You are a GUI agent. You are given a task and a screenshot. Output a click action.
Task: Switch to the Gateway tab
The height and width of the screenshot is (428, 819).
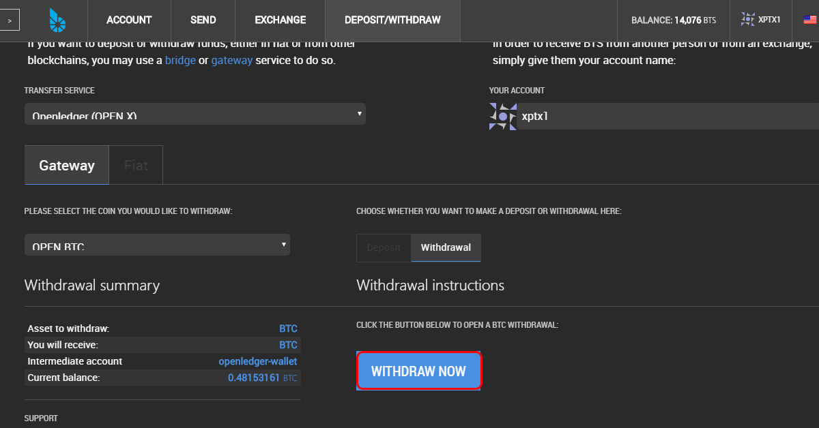point(67,165)
